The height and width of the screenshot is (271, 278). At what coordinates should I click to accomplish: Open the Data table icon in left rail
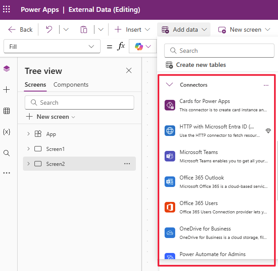7,111
